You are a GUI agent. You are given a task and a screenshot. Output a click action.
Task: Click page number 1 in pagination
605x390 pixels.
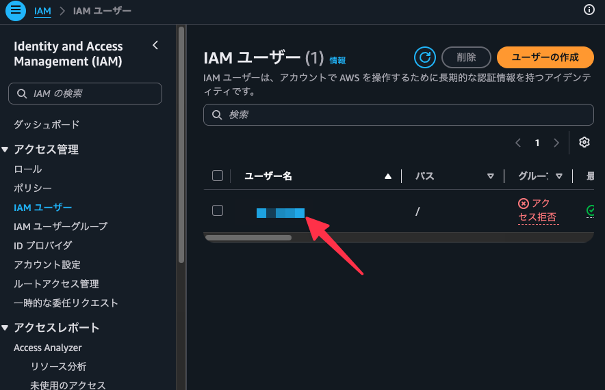coord(537,143)
